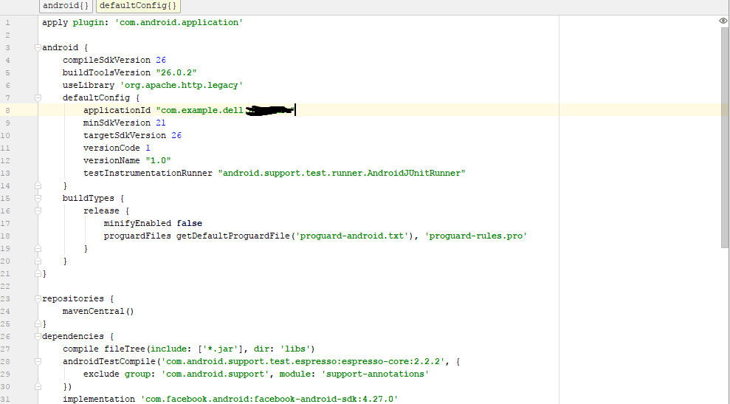Click buildToolsVersion keyword
The width and height of the screenshot is (730, 404).
(x=106, y=72)
